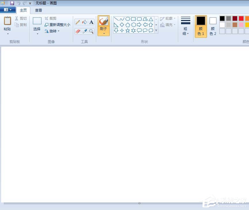
Task: Pick the bright red color swatch
Action: (241, 18)
